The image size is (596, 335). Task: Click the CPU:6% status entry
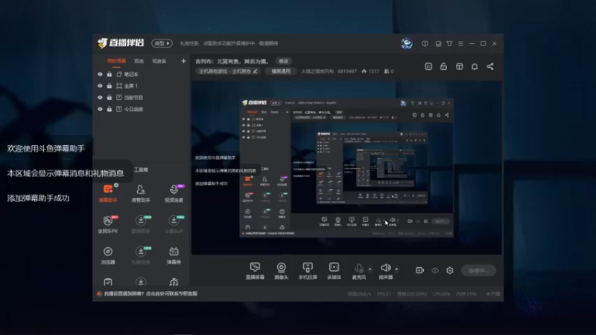pyautogui.click(x=441, y=294)
